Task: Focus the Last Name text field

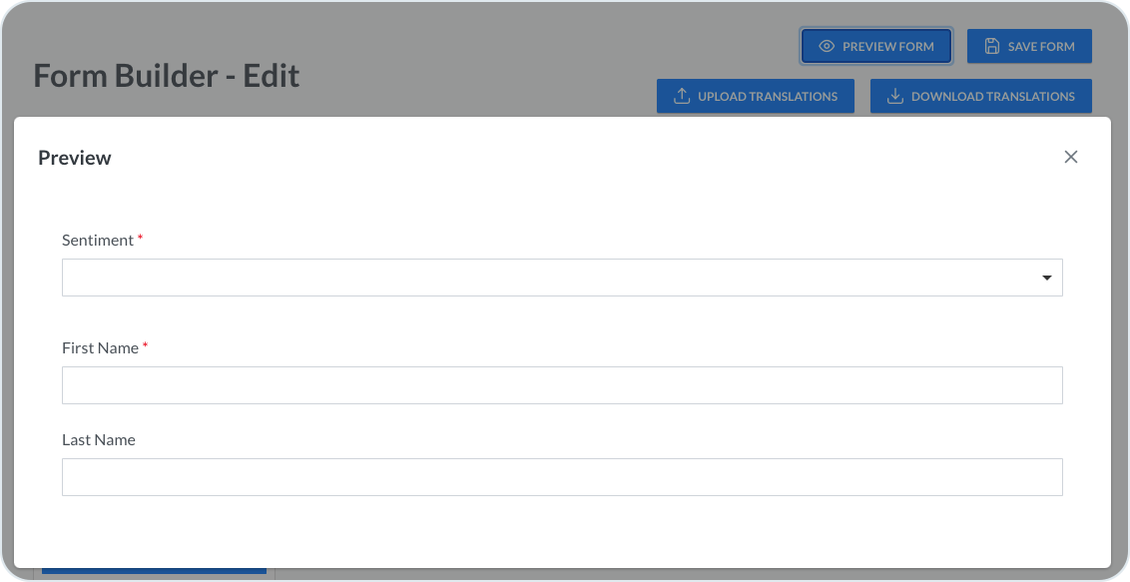Action: [x=561, y=477]
